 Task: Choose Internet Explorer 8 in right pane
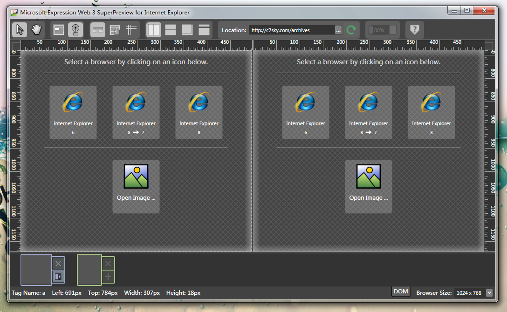[x=432, y=112]
